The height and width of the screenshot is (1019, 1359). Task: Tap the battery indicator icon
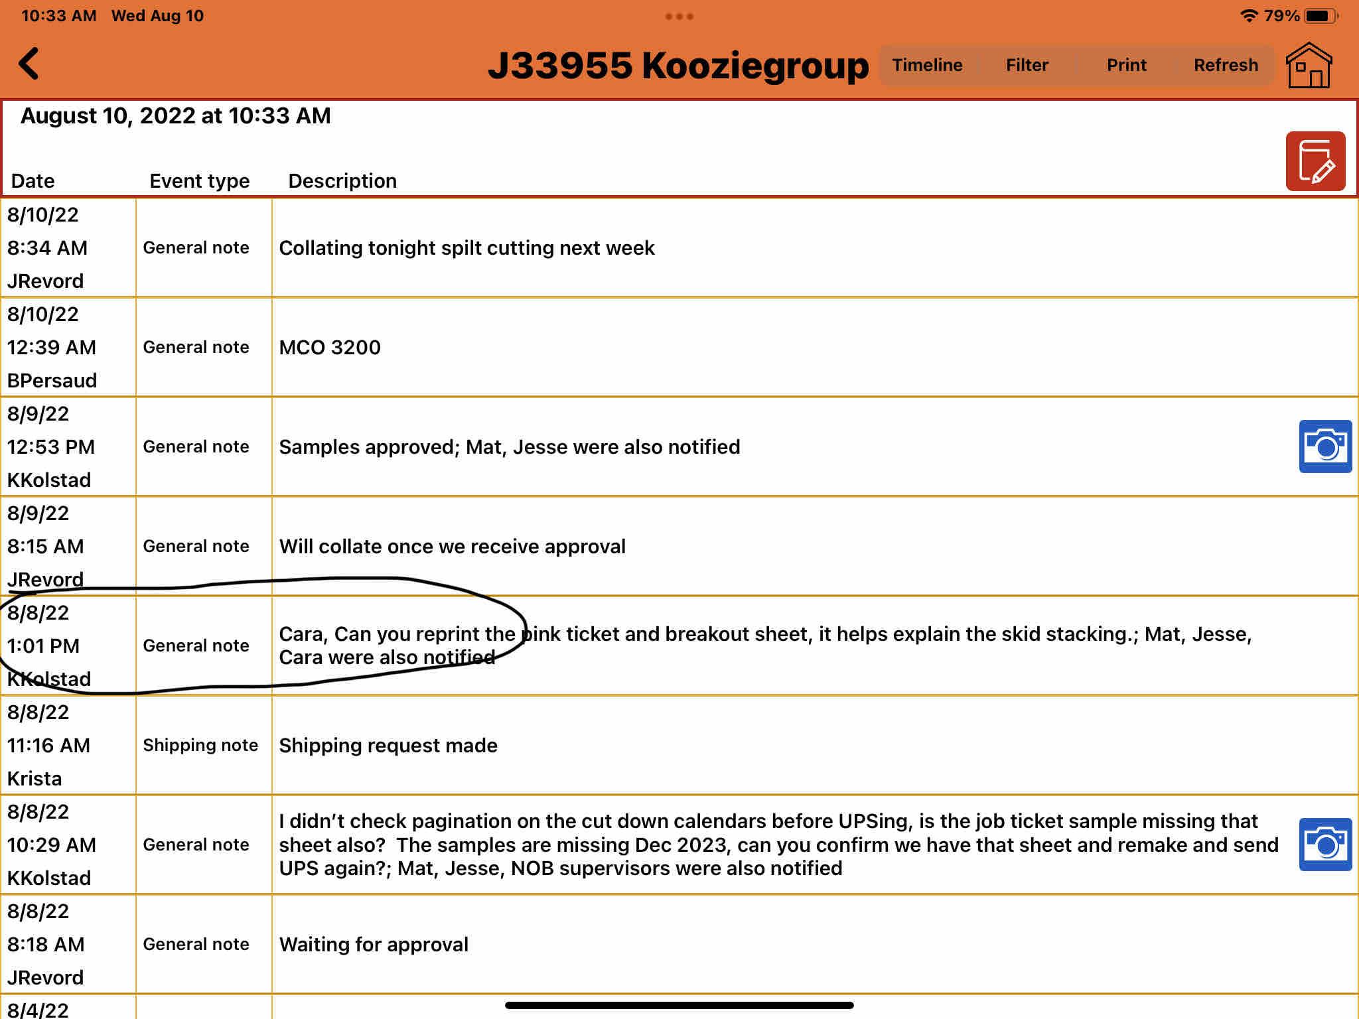(1321, 16)
